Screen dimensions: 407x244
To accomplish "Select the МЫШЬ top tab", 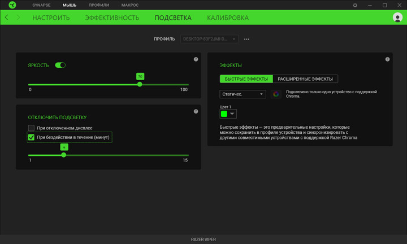I will [70, 5].
